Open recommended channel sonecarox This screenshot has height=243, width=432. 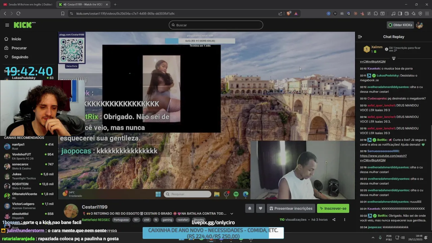tap(29, 166)
